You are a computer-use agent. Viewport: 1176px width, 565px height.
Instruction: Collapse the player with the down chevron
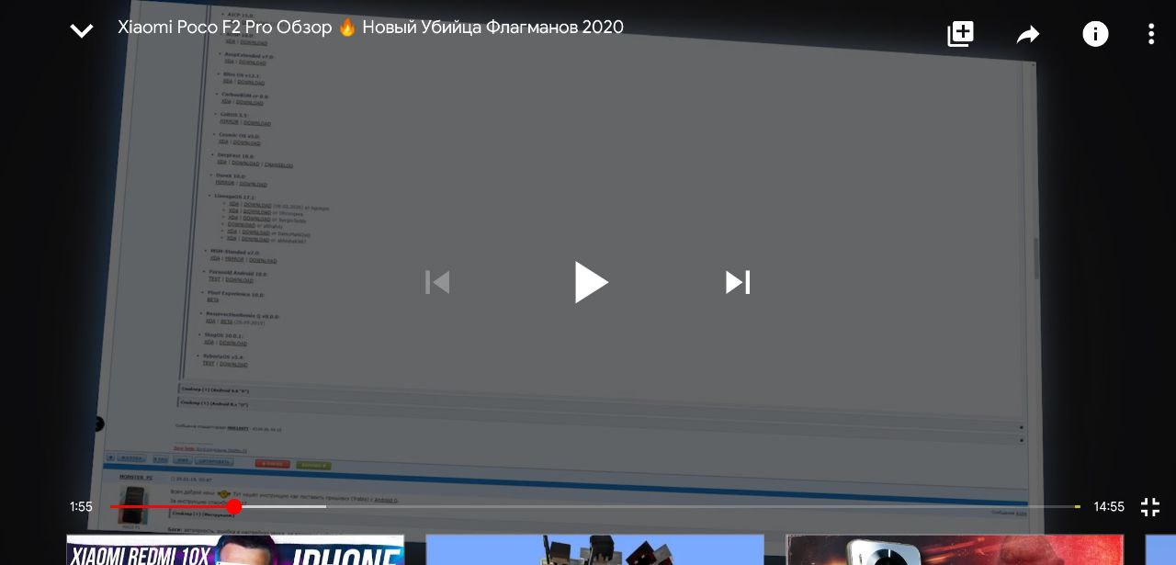[82, 31]
